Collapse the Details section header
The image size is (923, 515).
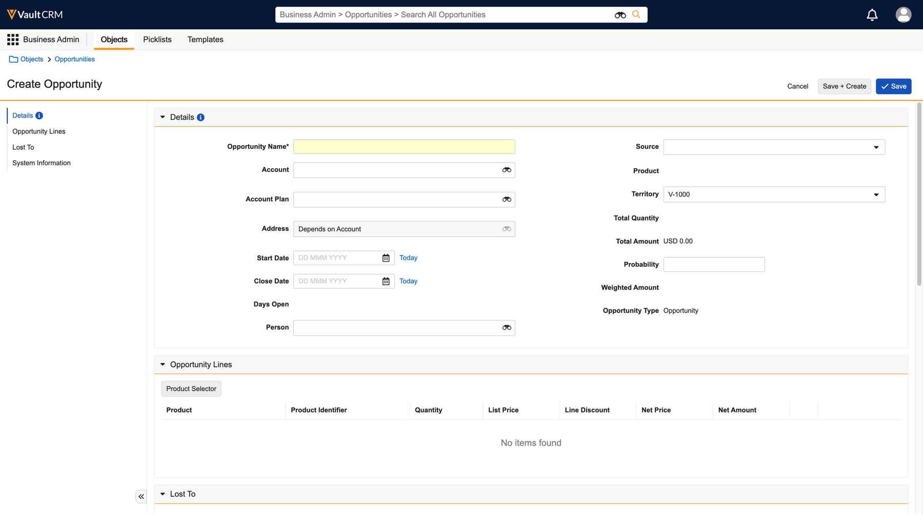tap(163, 117)
